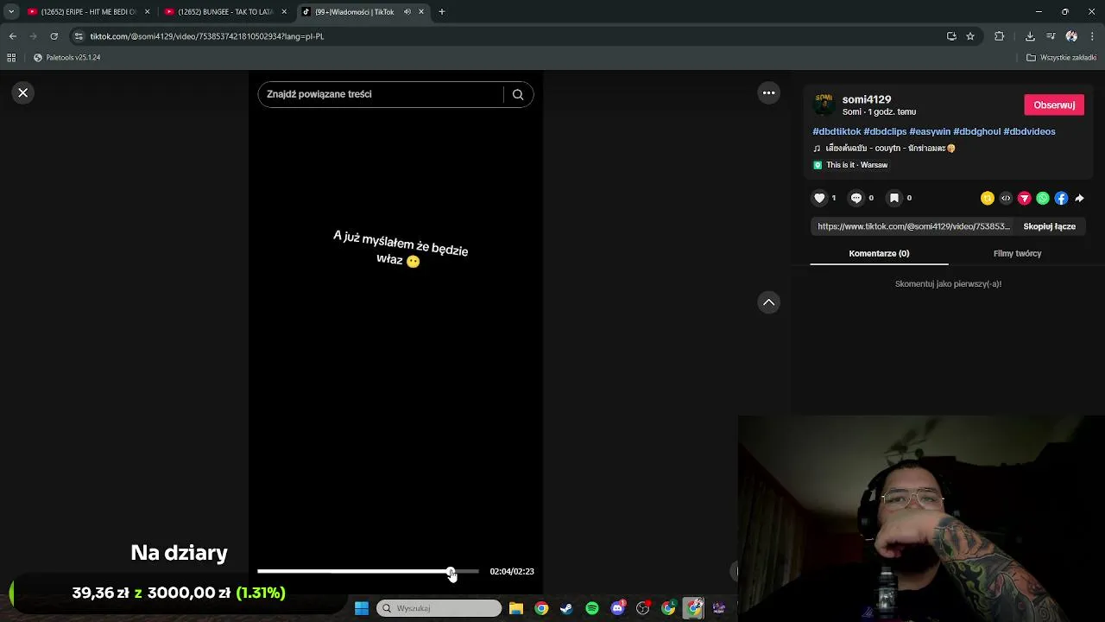Click the site info icon left of the URL
This screenshot has height=622, width=1105.
click(x=79, y=36)
